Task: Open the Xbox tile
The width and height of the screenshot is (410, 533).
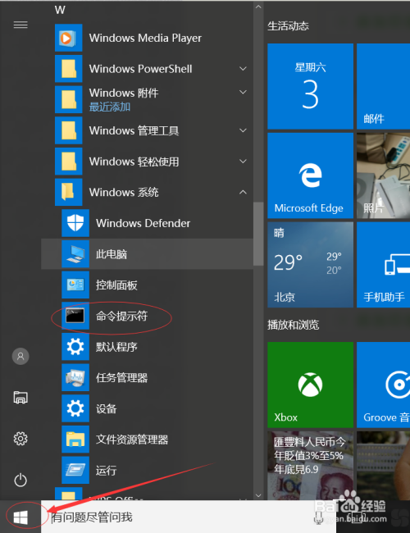Action: (x=310, y=385)
